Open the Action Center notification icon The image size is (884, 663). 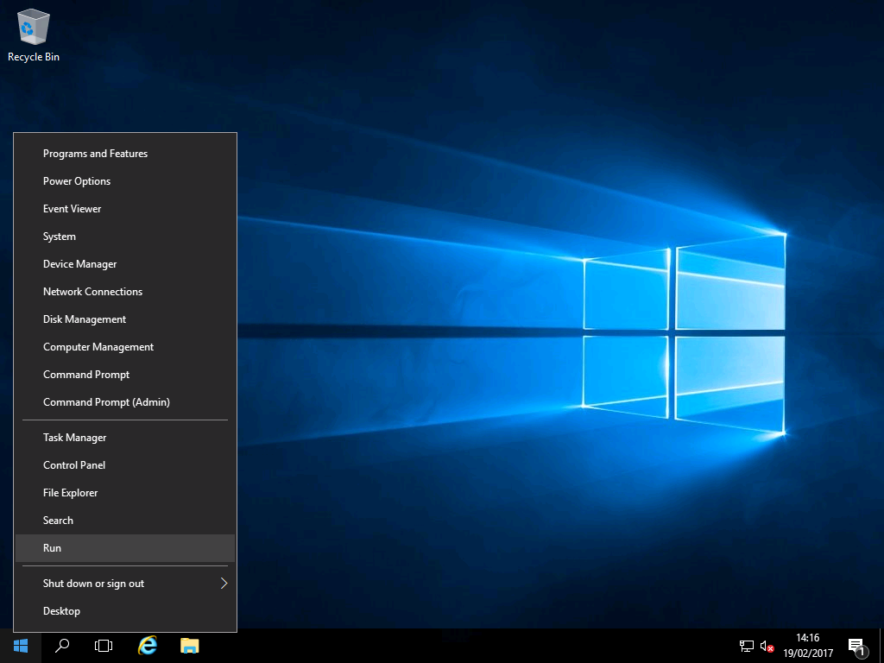(x=857, y=646)
